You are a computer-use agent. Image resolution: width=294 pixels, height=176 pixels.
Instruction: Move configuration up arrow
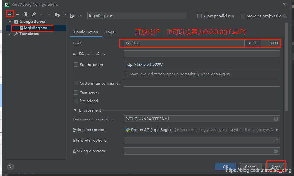click(x=41, y=15)
